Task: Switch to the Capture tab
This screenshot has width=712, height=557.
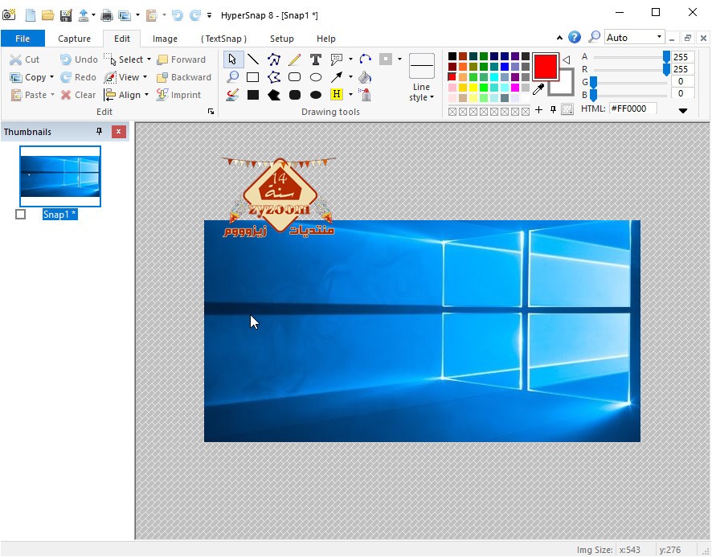Action: pos(74,39)
